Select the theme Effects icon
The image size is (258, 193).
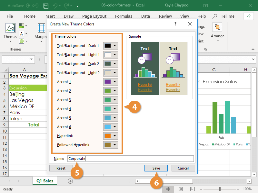tap(22, 41)
